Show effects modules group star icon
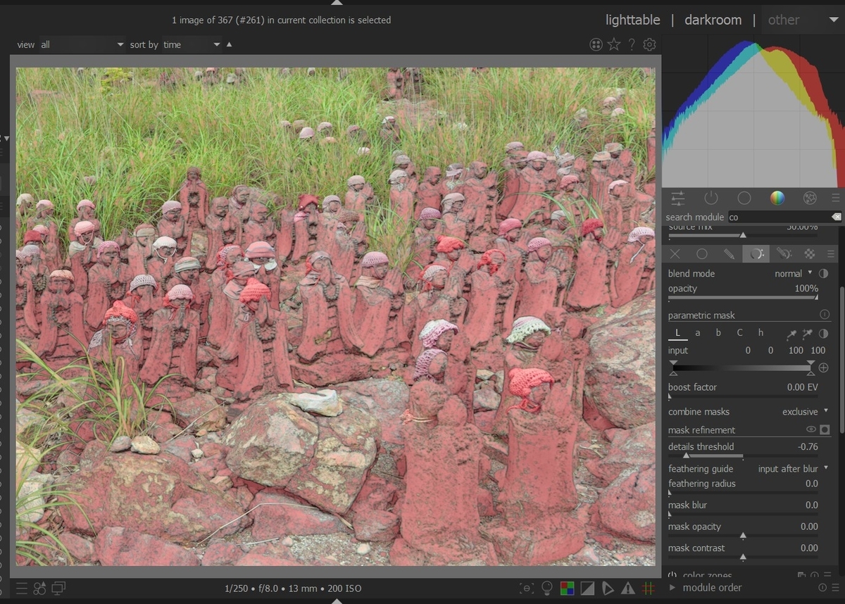 pyautogui.click(x=810, y=198)
